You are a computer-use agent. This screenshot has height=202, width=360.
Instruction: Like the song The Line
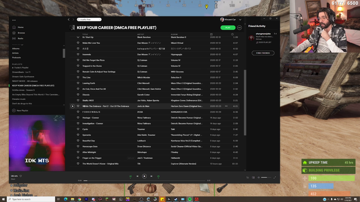(78, 77)
